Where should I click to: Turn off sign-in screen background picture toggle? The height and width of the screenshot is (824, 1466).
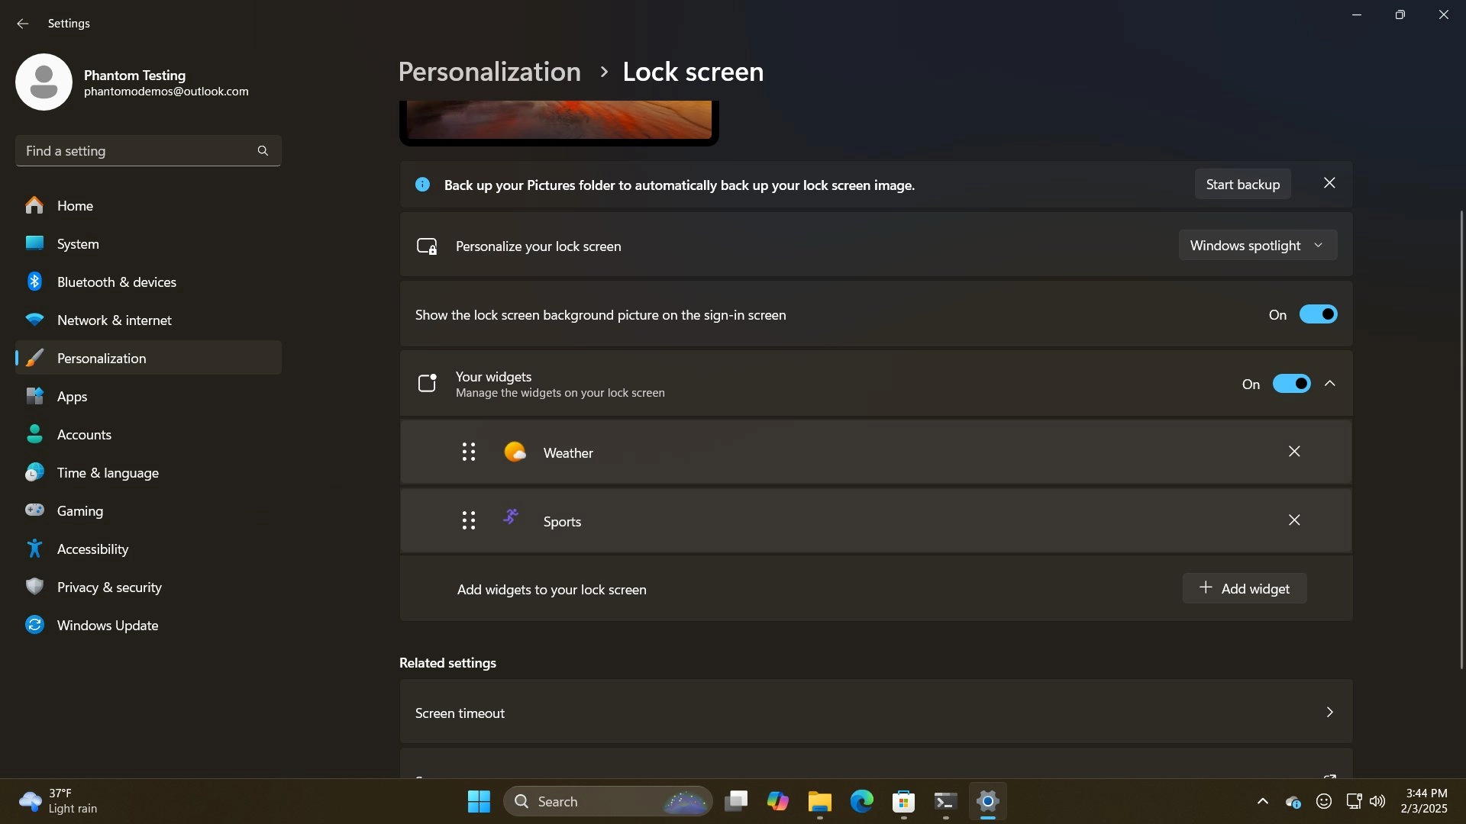1318,314
